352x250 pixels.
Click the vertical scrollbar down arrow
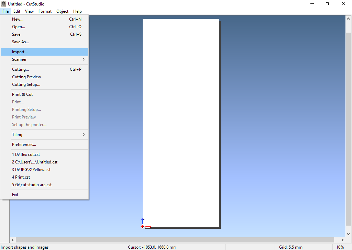[349, 234]
